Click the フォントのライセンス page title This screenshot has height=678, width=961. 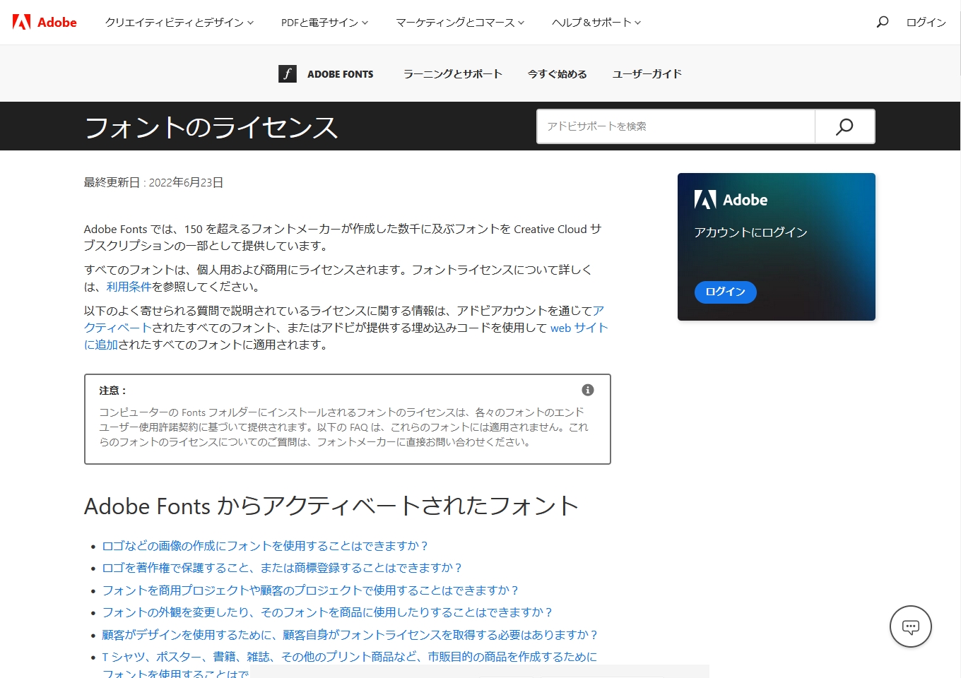coord(211,127)
